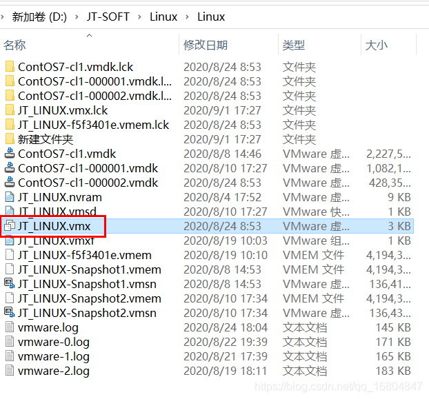Select file name JT_LINUX.nvram

click(60, 197)
